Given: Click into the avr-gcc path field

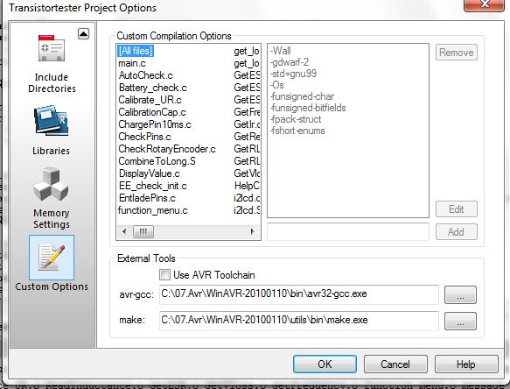Looking at the screenshot, I should pyautogui.click(x=299, y=294).
